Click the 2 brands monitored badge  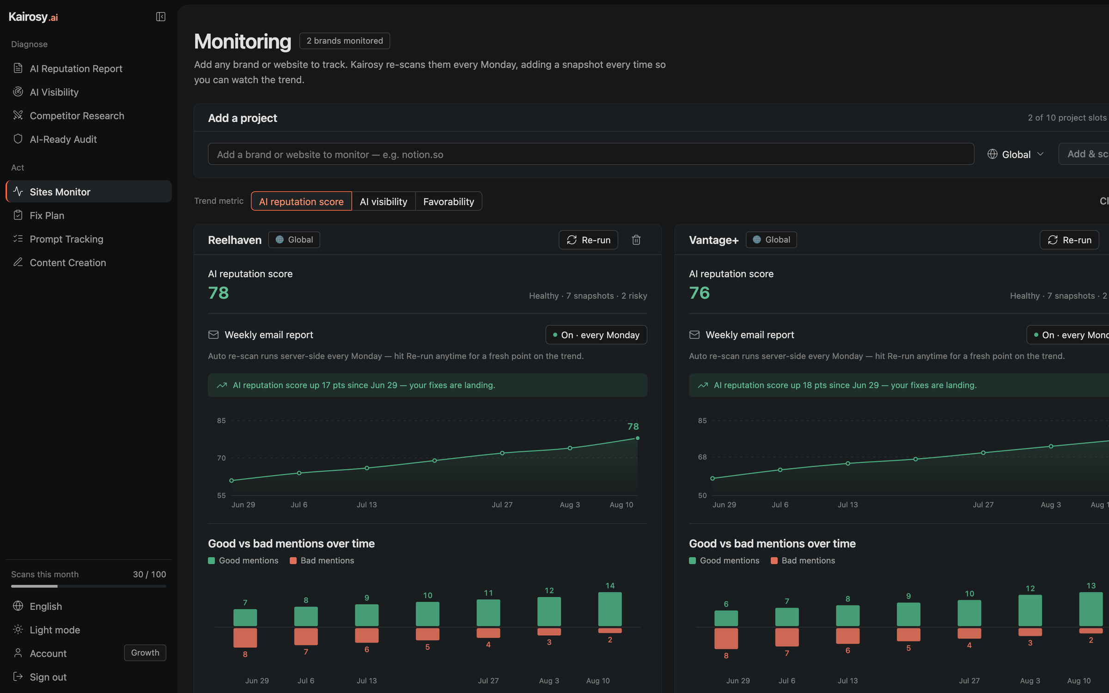pos(345,41)
